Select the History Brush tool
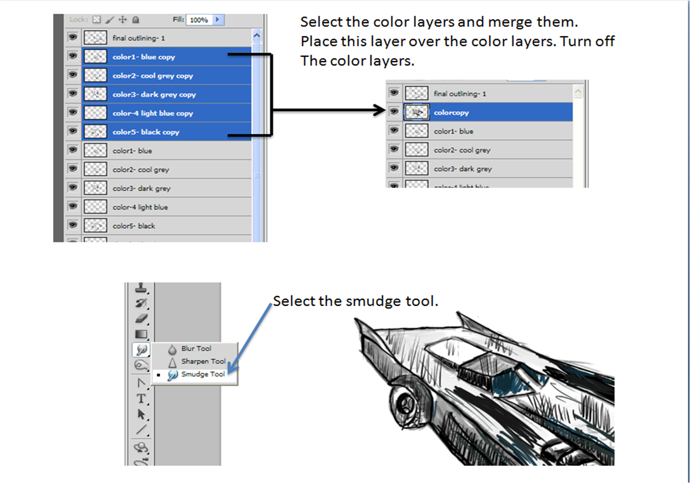This screenshot has height=483, width=690. (x=141, y=303)
